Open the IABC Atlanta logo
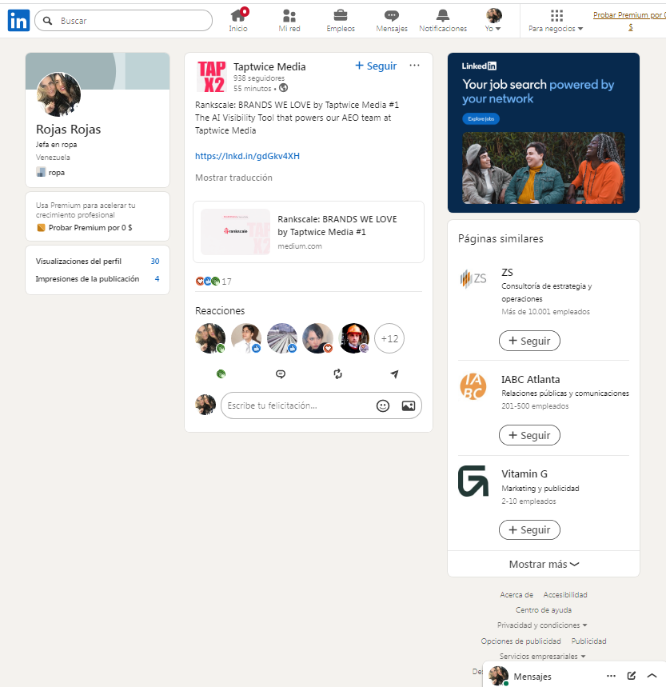 (473, 386)
